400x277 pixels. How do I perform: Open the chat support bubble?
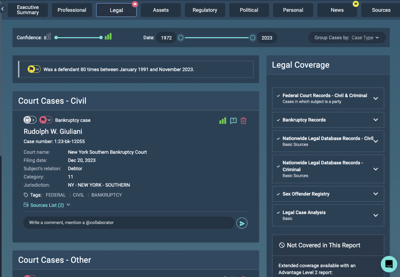pyautogui.click(x=389, y=264)
